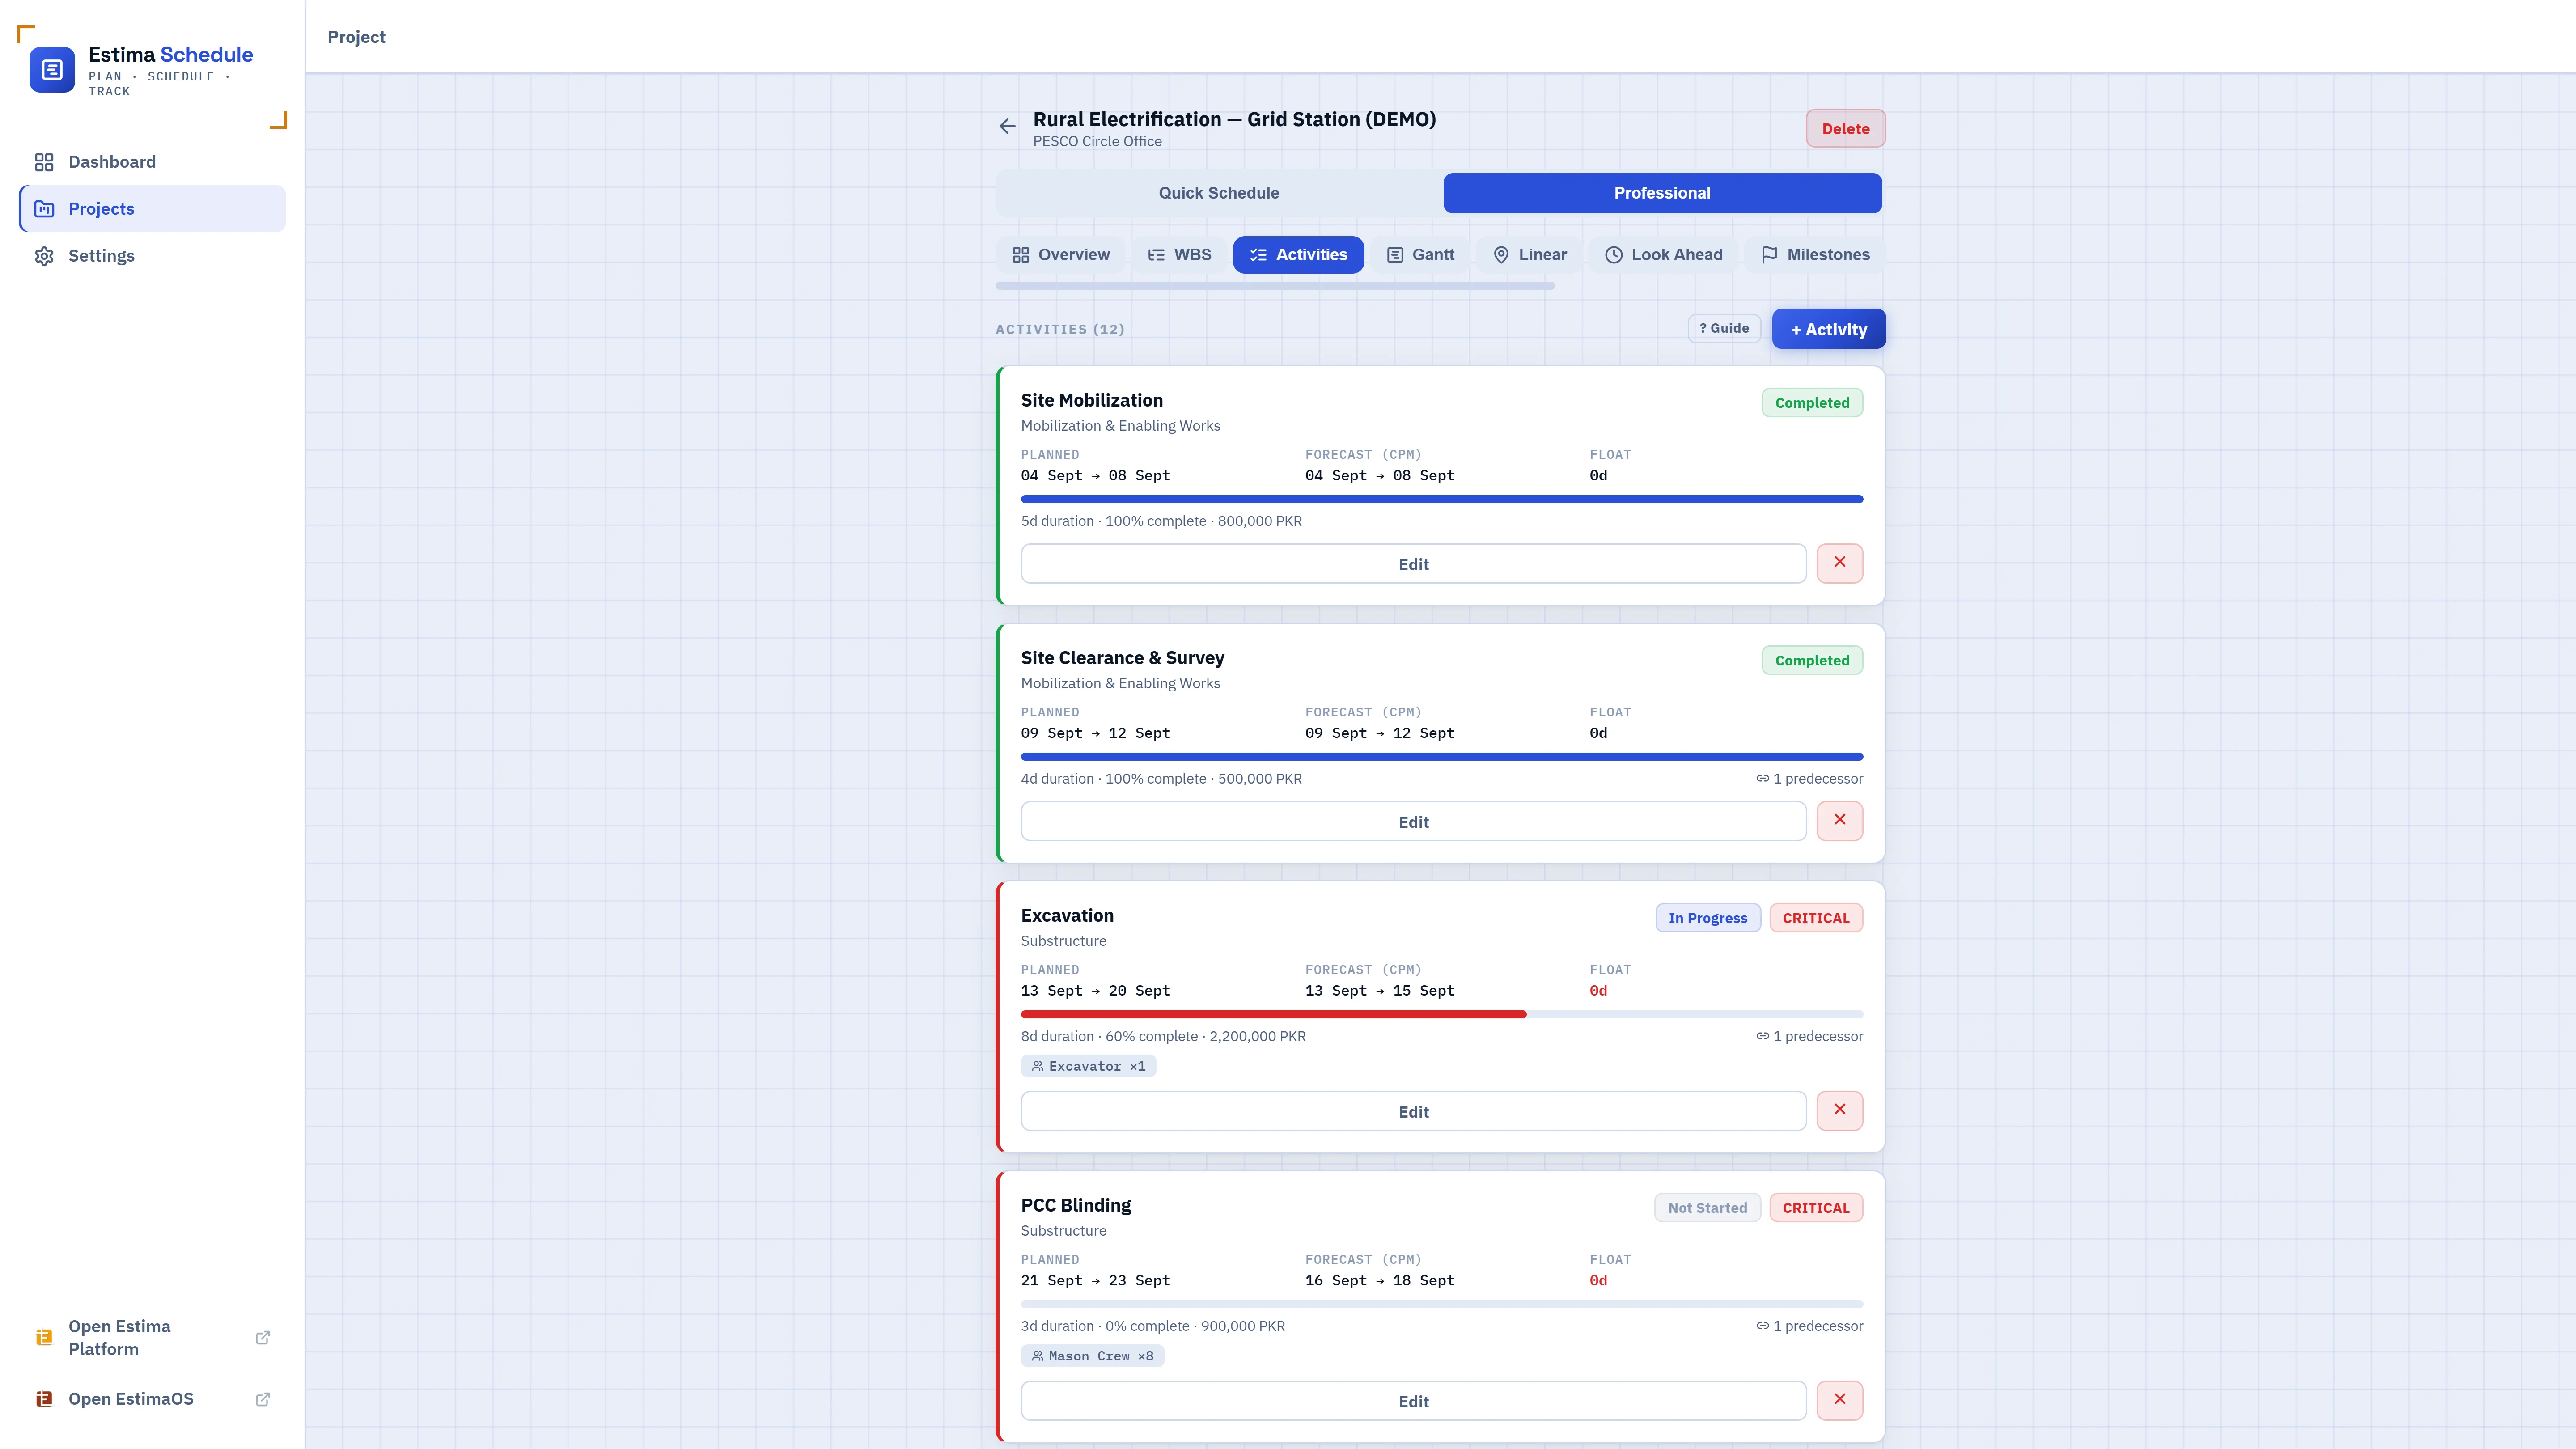Edit the PCC Blinding activity
The image size is (2576, 1449).
coord(1413,1401)
